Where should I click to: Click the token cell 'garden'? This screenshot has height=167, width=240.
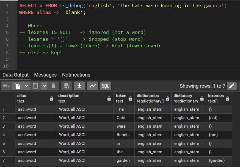124,160
